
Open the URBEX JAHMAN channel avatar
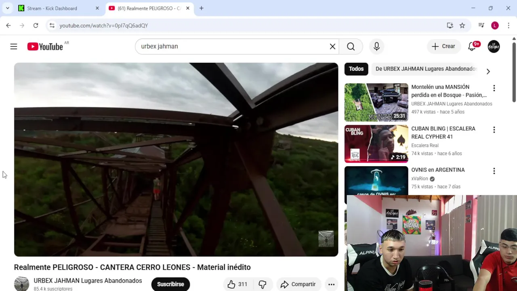21,284
